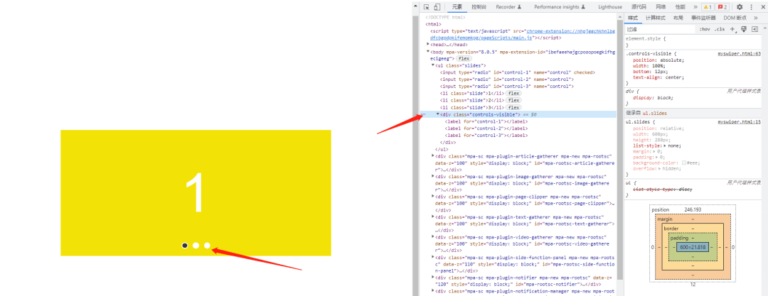The height and width of the screenshot is (296, 768).
Task: Expand the mpa-rootsc-article-gatherer div node
Action: (x=433, y=155)
